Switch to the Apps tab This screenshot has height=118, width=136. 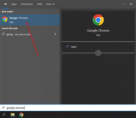pos(14,4)
